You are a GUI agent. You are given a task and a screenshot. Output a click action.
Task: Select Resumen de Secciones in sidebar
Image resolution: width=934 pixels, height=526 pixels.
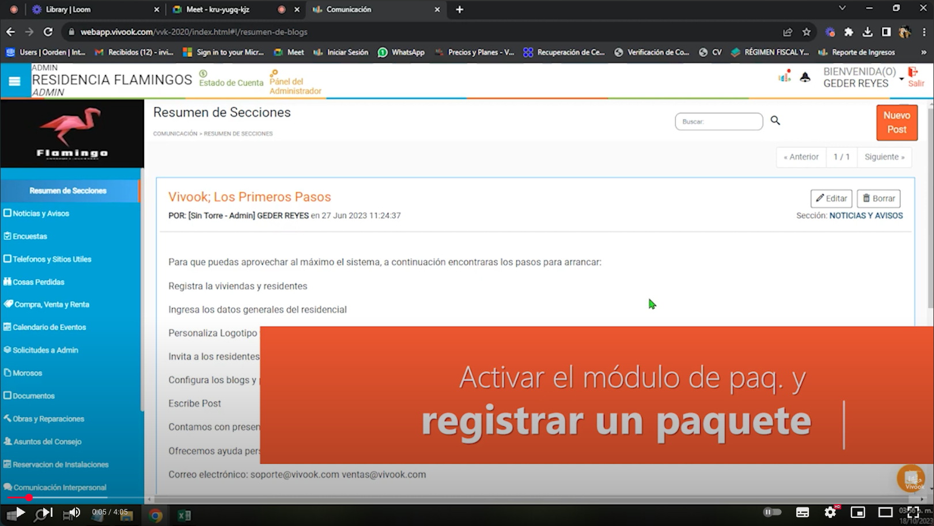pos(69,191)
